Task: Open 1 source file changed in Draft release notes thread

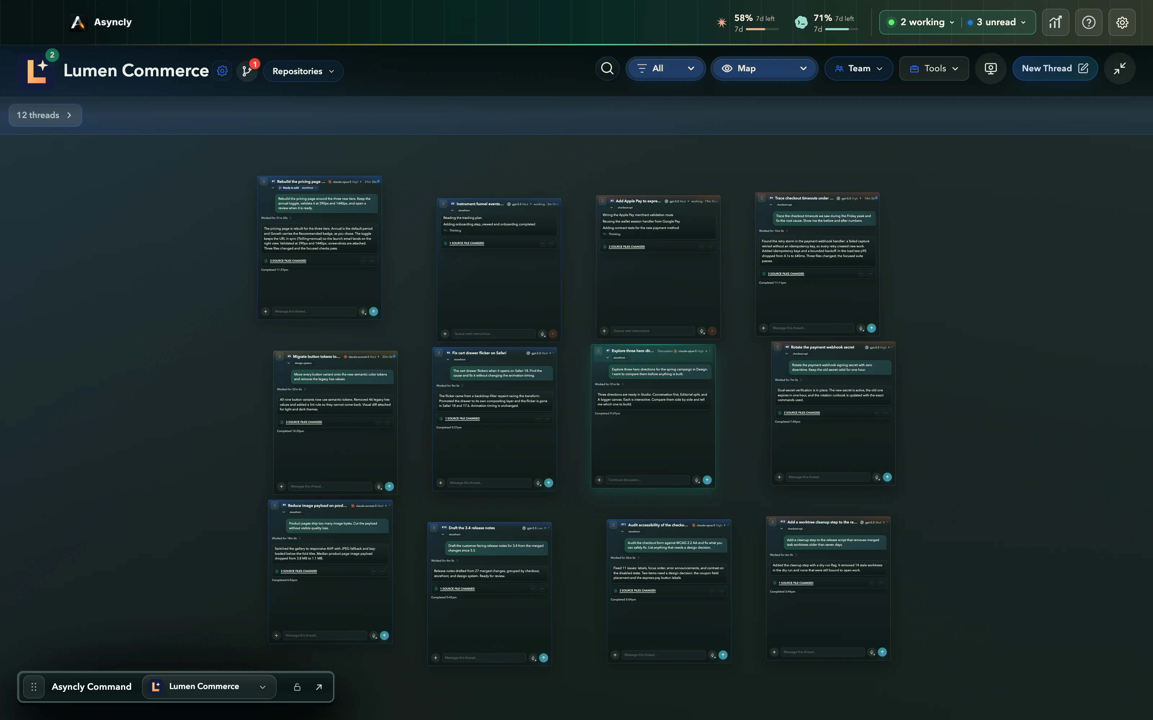Action: pyautogui.click(x=457, y=589)
